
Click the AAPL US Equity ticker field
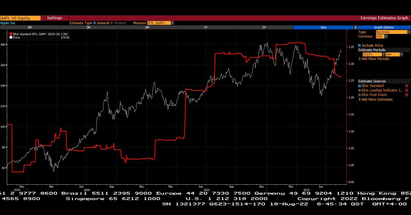(20, 18)
